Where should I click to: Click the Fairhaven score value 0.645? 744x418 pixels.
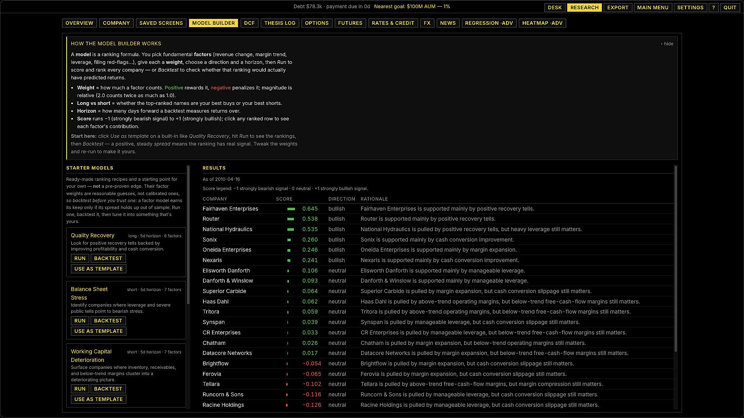[310, 209]
